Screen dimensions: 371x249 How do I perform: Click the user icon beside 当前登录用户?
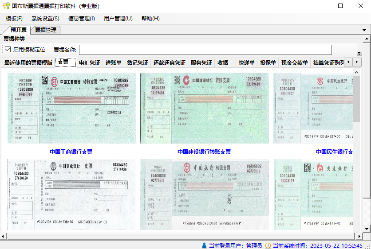(x=204, y=245)
